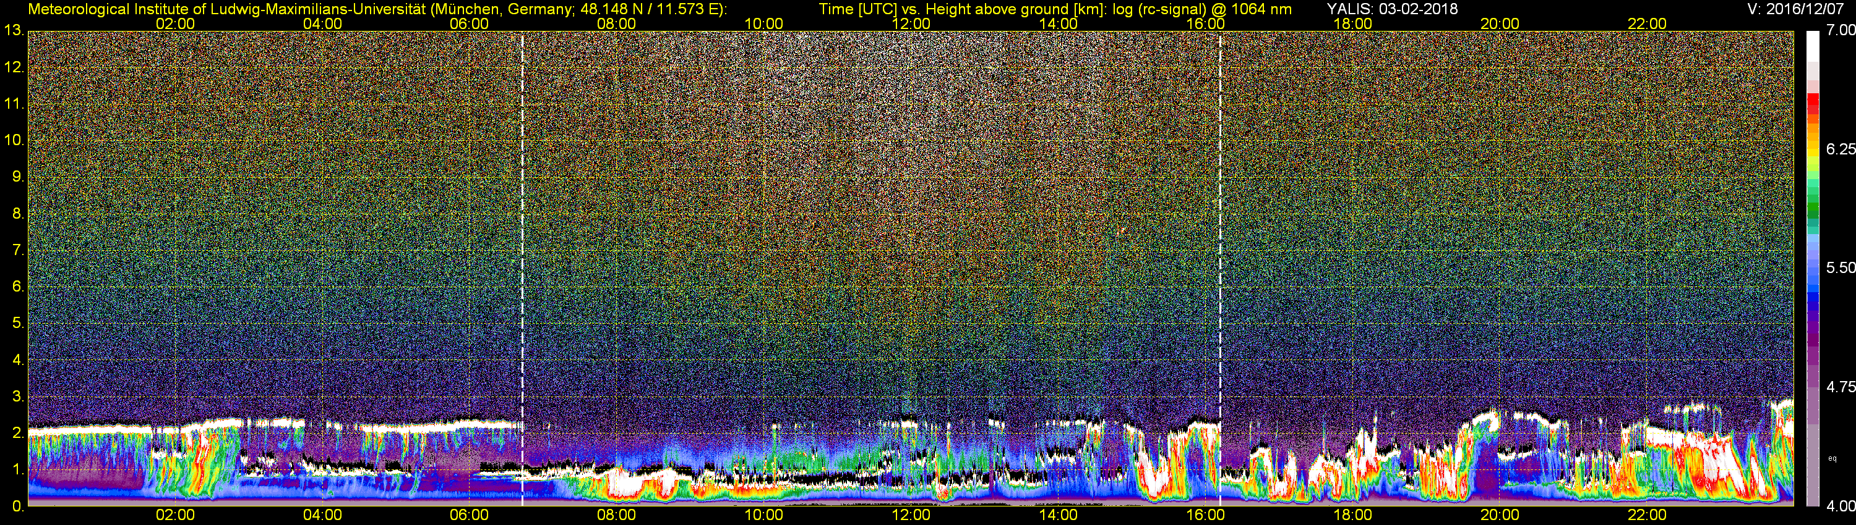Image resolution: width=1856 pixels, height=525 pixels.
Task: Click the height axis label '11.'
Action: click(14, 104)
